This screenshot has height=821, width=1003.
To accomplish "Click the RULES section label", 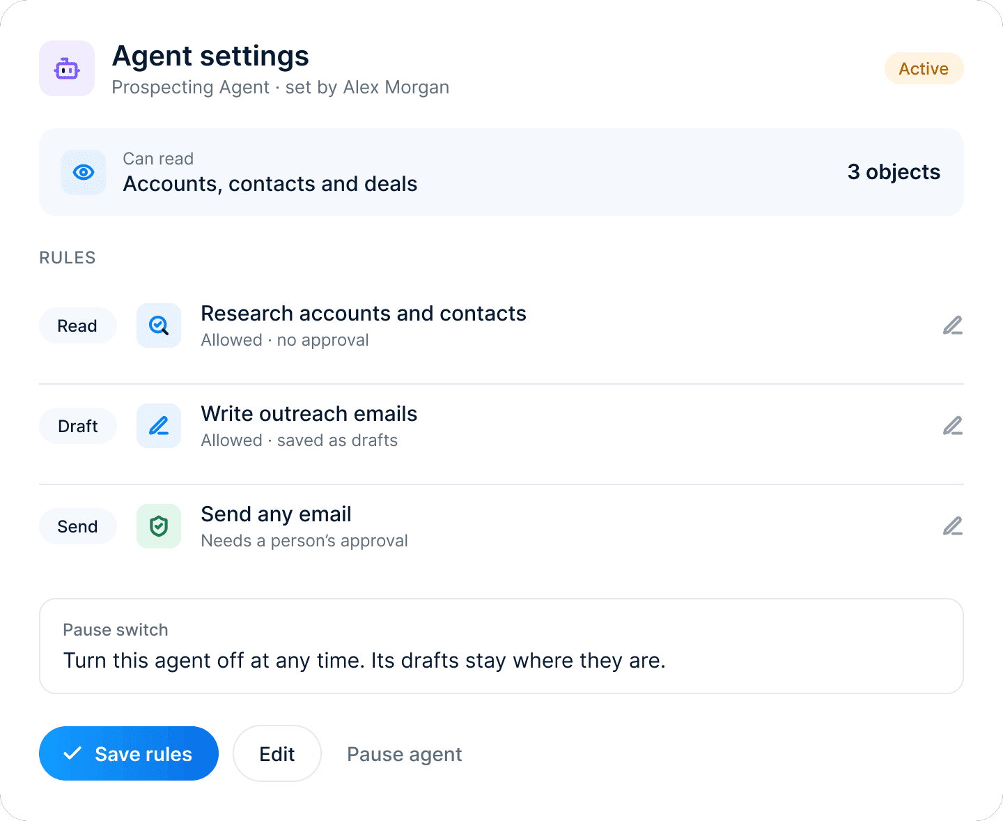I will (68, 258).
